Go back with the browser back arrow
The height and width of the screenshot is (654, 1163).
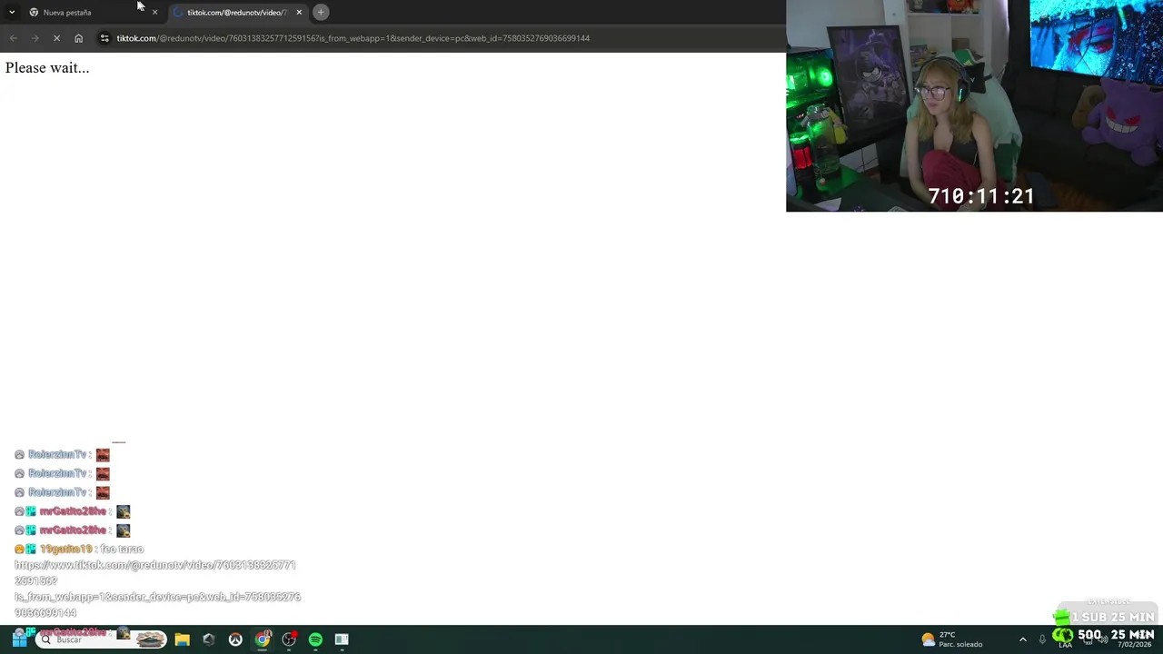point(13,38)
